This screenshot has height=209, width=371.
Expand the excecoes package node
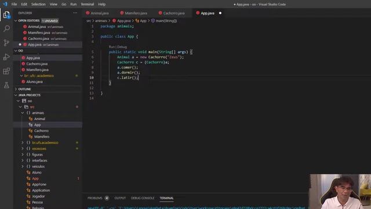pyautogui.click(x=23, y=149)
